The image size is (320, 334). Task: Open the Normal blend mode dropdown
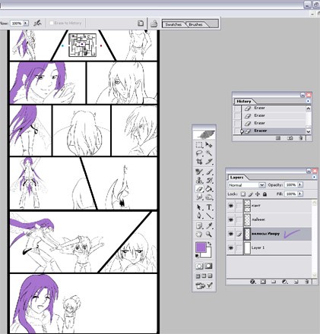point(246,185)
